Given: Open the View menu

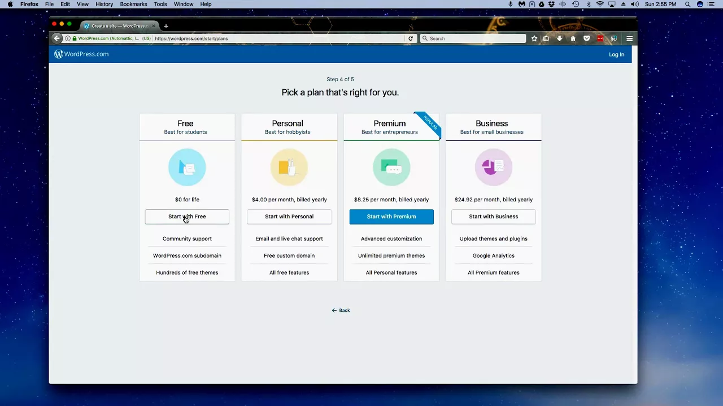Looking at the screenshot, I should (x=82, y=4).
